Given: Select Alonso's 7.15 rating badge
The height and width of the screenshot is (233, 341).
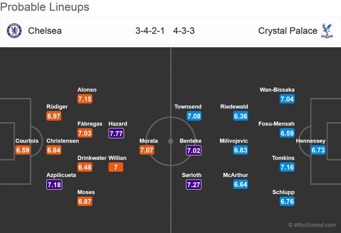Looking at the screenshot, I should point(85,99).
